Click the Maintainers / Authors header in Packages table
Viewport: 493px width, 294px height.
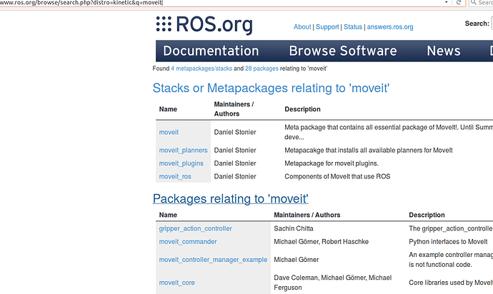pos(307,216)
